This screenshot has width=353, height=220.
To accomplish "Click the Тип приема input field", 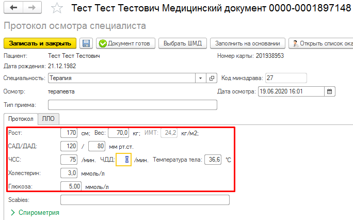I will [133, 105].
